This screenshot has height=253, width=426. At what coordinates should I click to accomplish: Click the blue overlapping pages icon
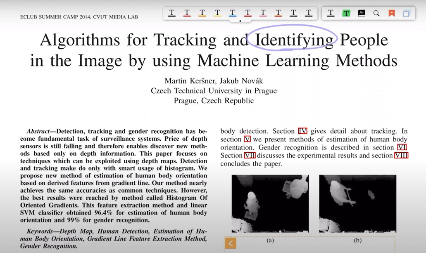[407, 13]
